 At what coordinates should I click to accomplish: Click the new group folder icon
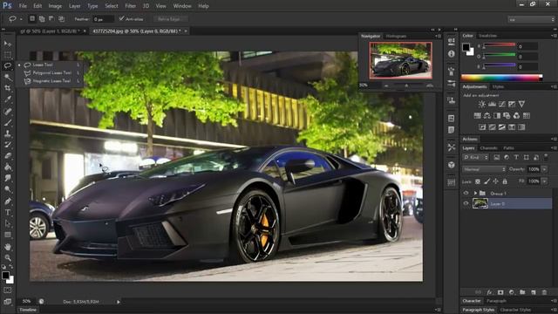[x=522, y=292]
